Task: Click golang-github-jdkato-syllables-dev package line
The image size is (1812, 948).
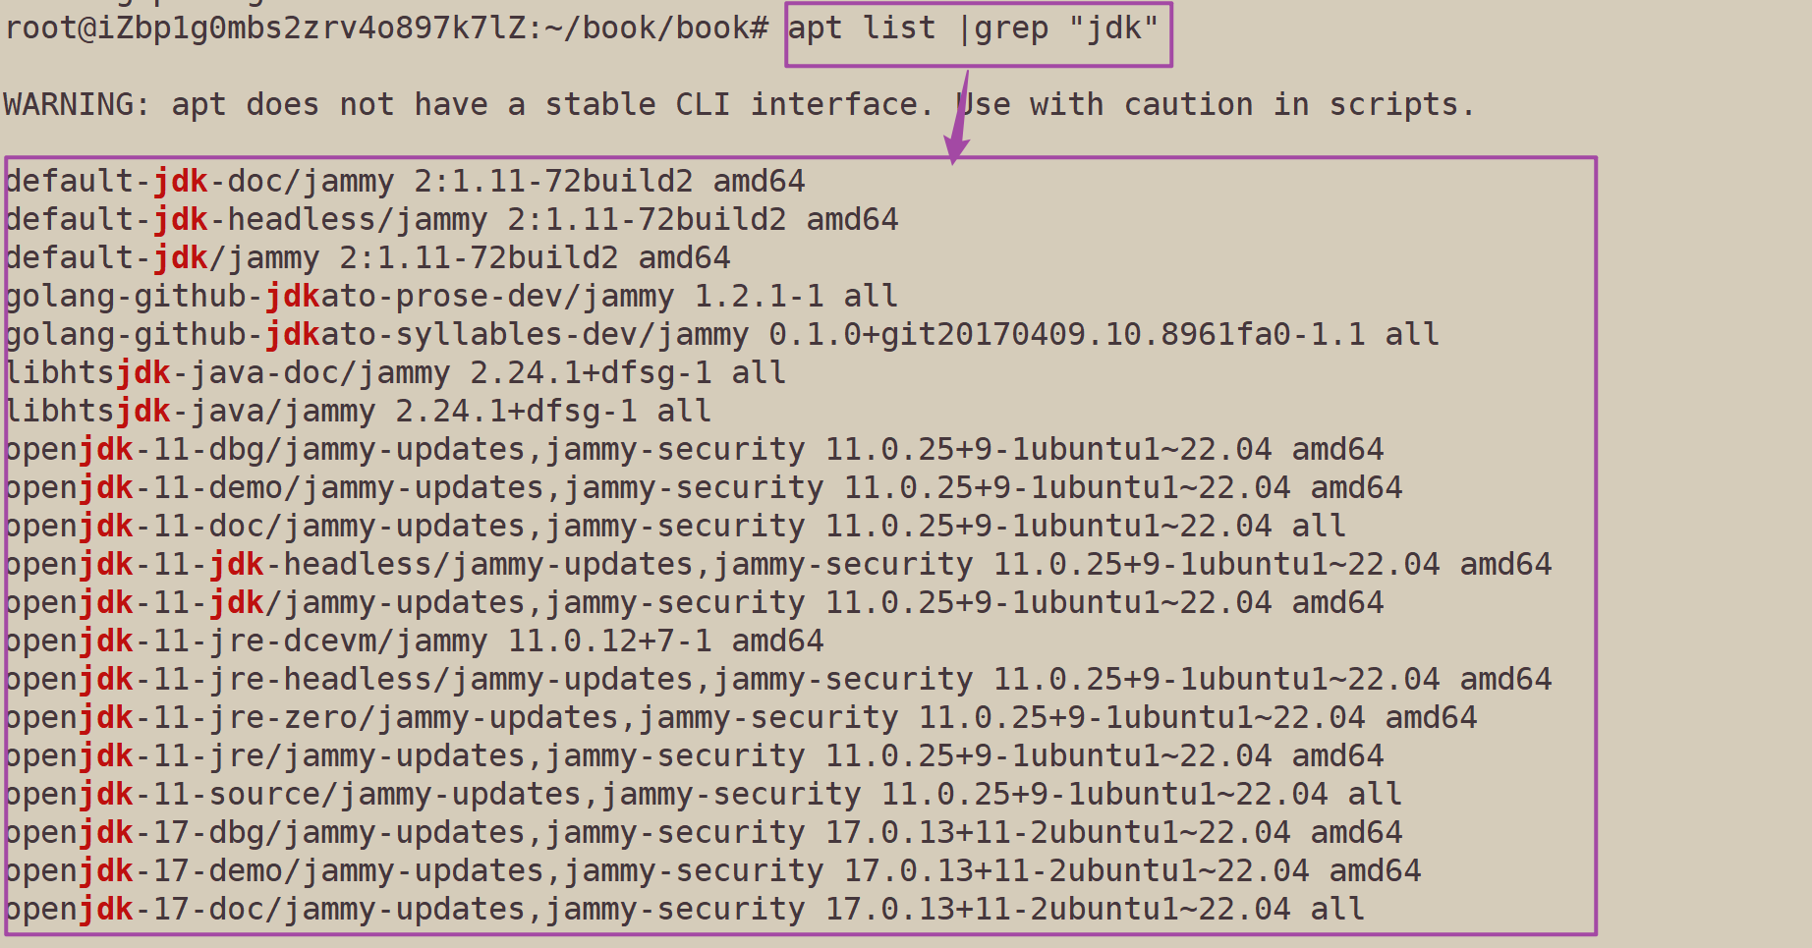Action: [722, 335]
